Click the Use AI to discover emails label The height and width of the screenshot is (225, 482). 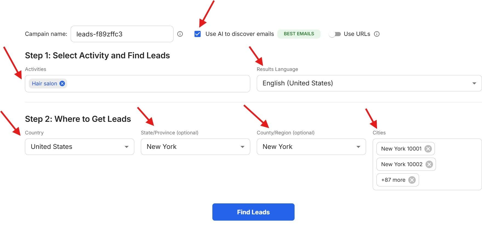click(240, 34)
